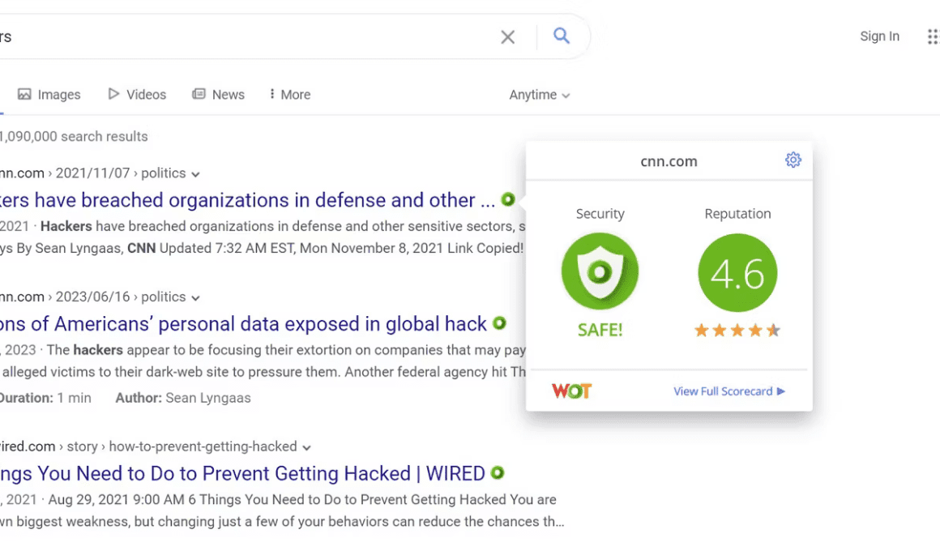Open Americans' personal data exposed result

tap(243, 324)
